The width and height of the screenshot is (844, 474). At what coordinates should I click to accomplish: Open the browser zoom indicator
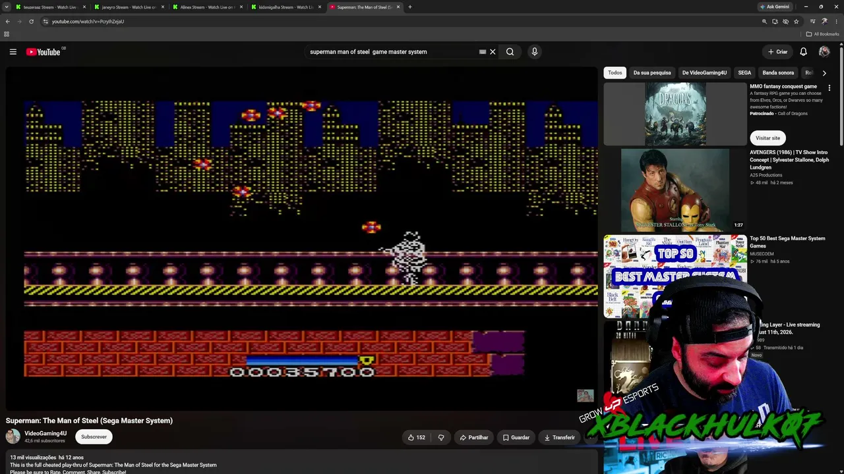point(764,21)
